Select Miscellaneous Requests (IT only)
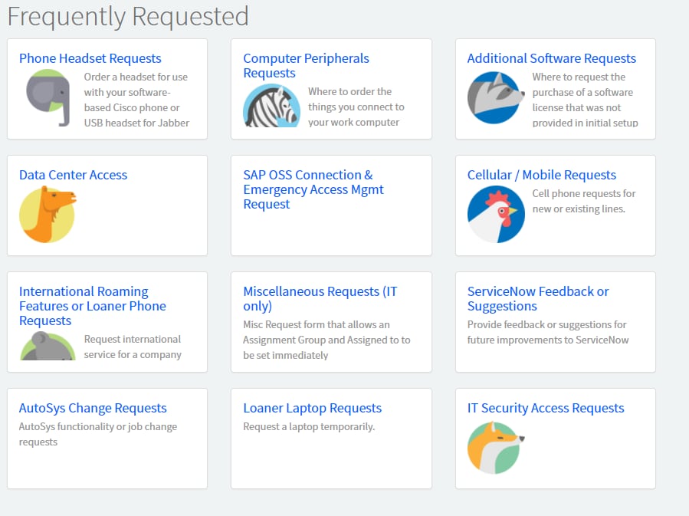Viewport: 689px width, 516px height. point(320,298)
